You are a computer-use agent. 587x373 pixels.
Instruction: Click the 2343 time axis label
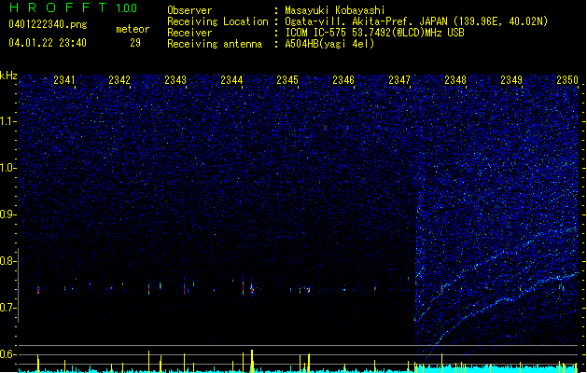point(175,80)
